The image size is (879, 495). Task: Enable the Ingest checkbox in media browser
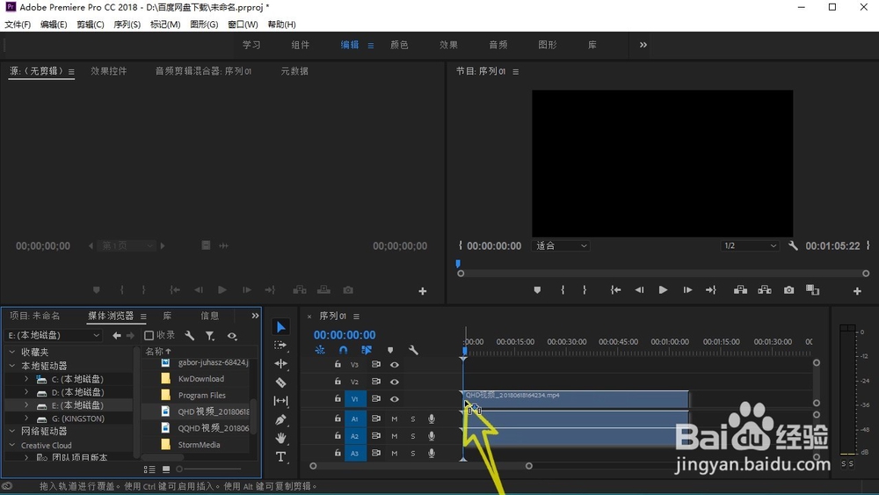pyautogui.click(x=149, y=335)
